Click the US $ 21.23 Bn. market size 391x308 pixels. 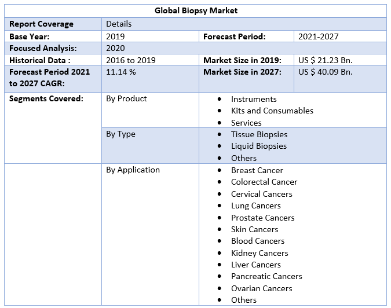[325, 60]
